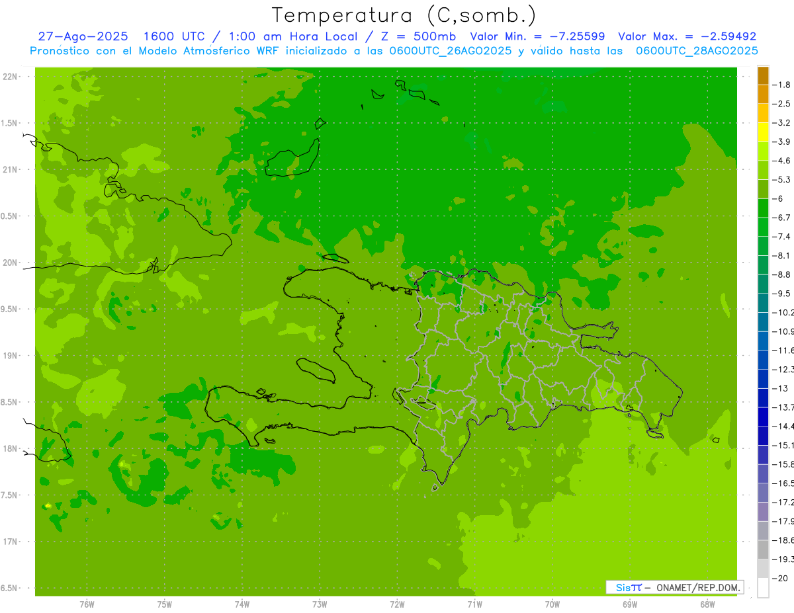Click the dark orange swatch above -1.8
This screenshot has width=794, height=613.
[763, 75]
